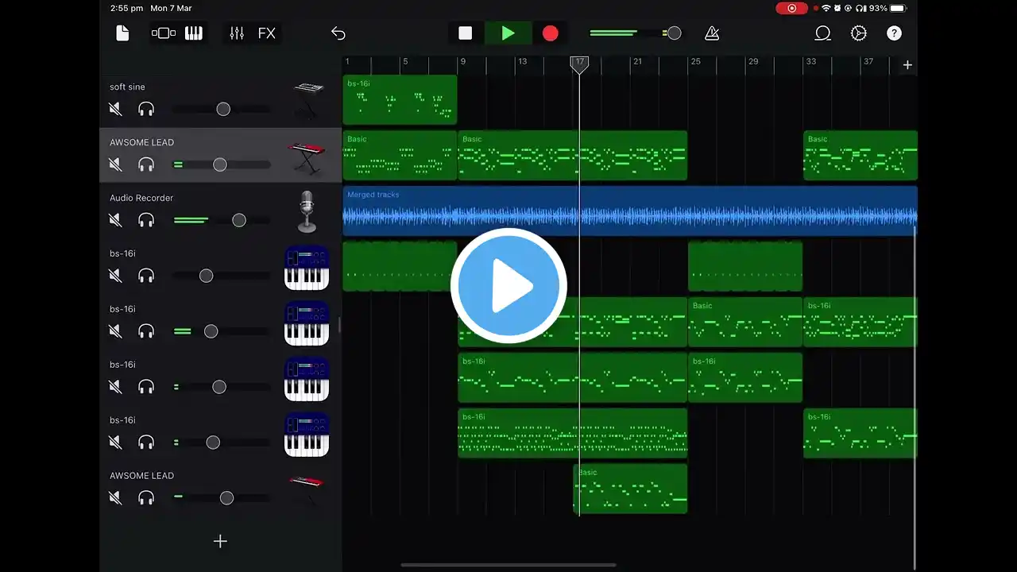Viewport: 1017px width, 572px height.
Task: Click the master volume slider knob
Action: [674, 33]
